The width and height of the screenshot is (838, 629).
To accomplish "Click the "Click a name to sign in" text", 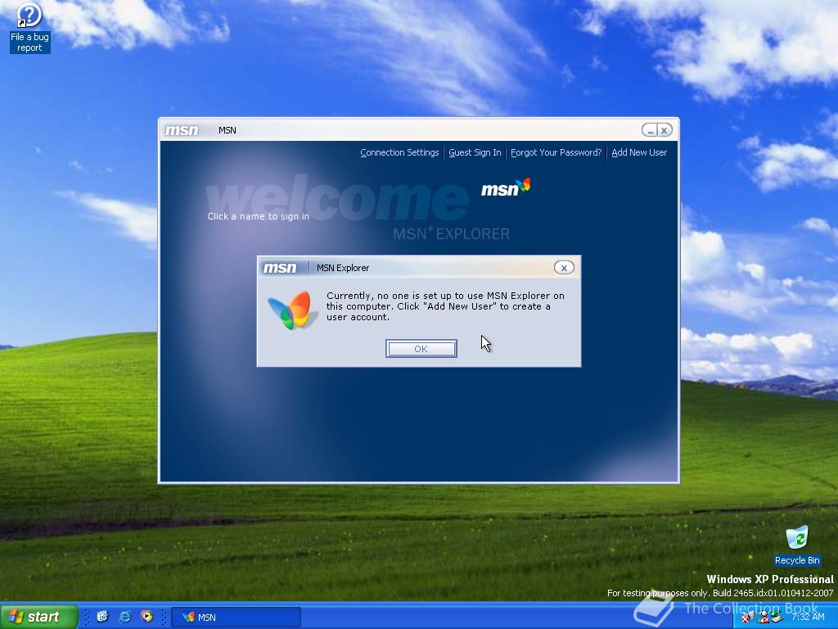I will [x=258, y=216].
